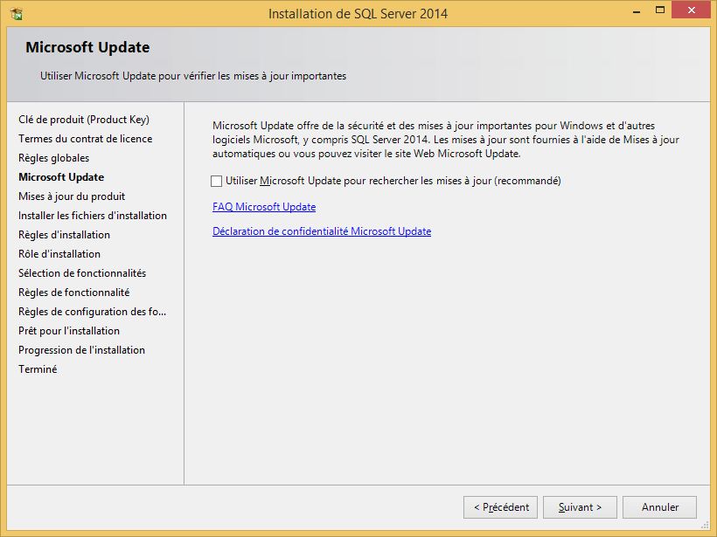
Task: Click the Microsoft Update page heading
Action: (x=87, y=47)
